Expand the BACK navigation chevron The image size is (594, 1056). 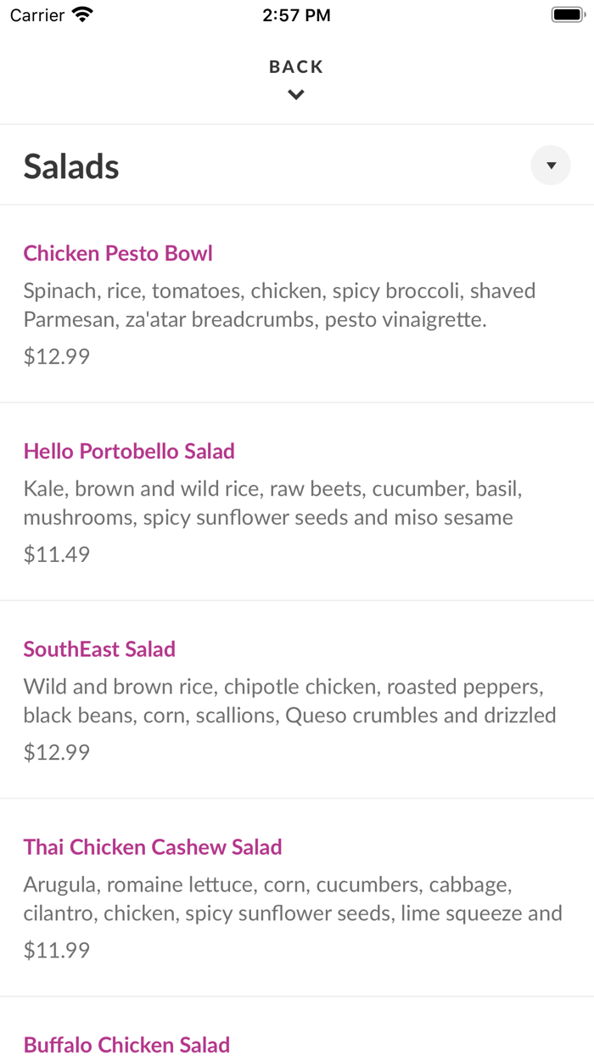point(295,94)
